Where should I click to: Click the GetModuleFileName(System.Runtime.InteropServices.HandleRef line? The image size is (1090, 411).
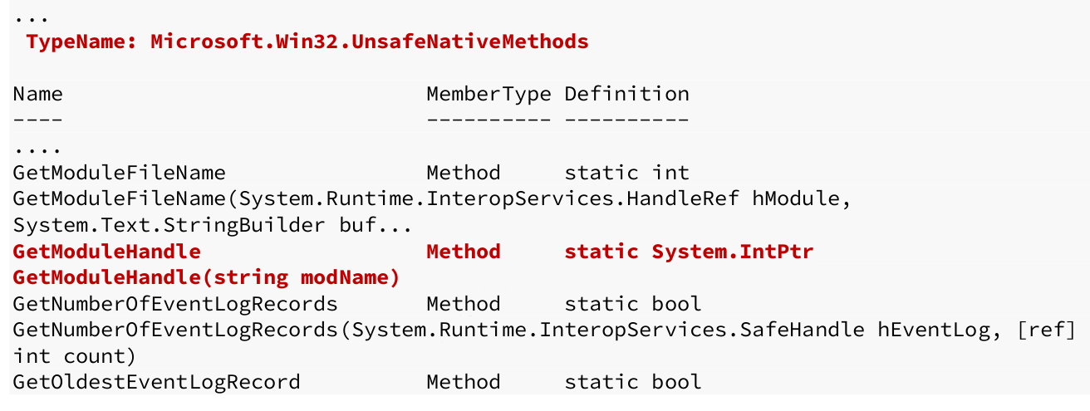(x=431, y=199)
